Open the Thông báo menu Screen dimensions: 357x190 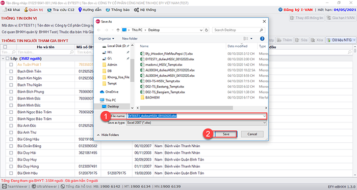coord(118,10)
